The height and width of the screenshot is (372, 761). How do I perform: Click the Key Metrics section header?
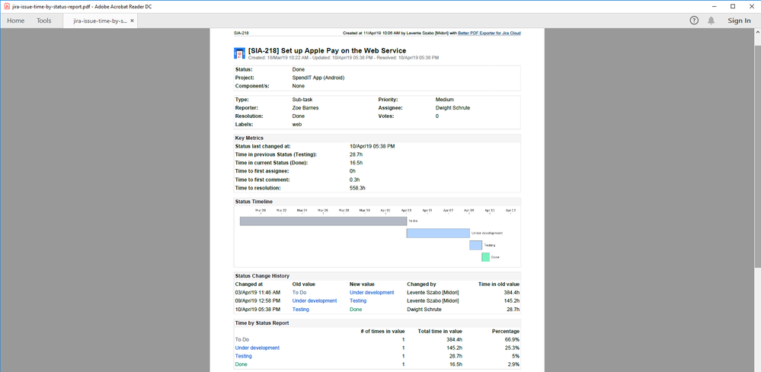[249, 138]
